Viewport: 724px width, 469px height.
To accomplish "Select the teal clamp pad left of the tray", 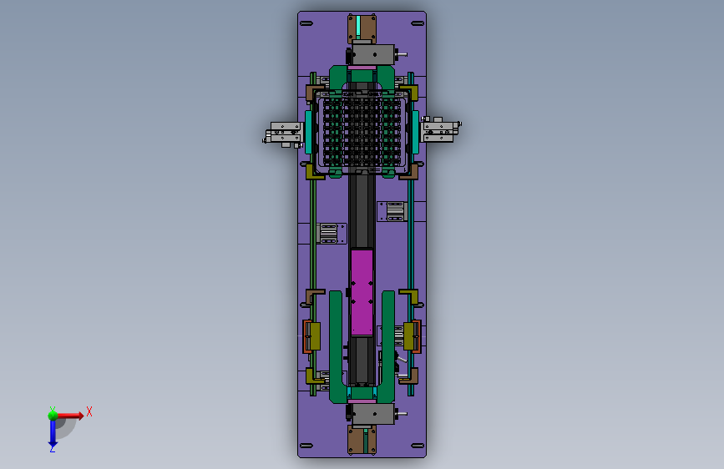I will coord(309,132).
